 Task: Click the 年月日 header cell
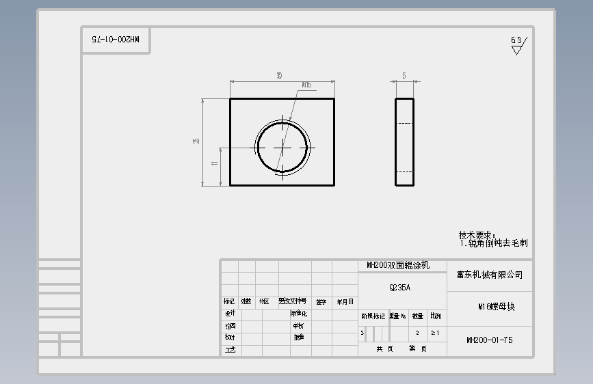tap(345, 301)
